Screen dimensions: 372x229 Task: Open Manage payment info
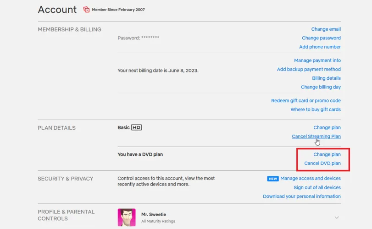point(317,60)
